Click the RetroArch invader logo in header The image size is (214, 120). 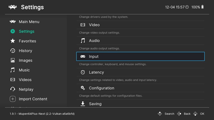[13, 7]
